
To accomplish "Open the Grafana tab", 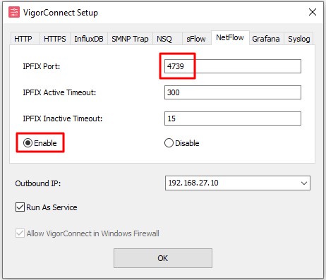I will (x=266, y=39).
